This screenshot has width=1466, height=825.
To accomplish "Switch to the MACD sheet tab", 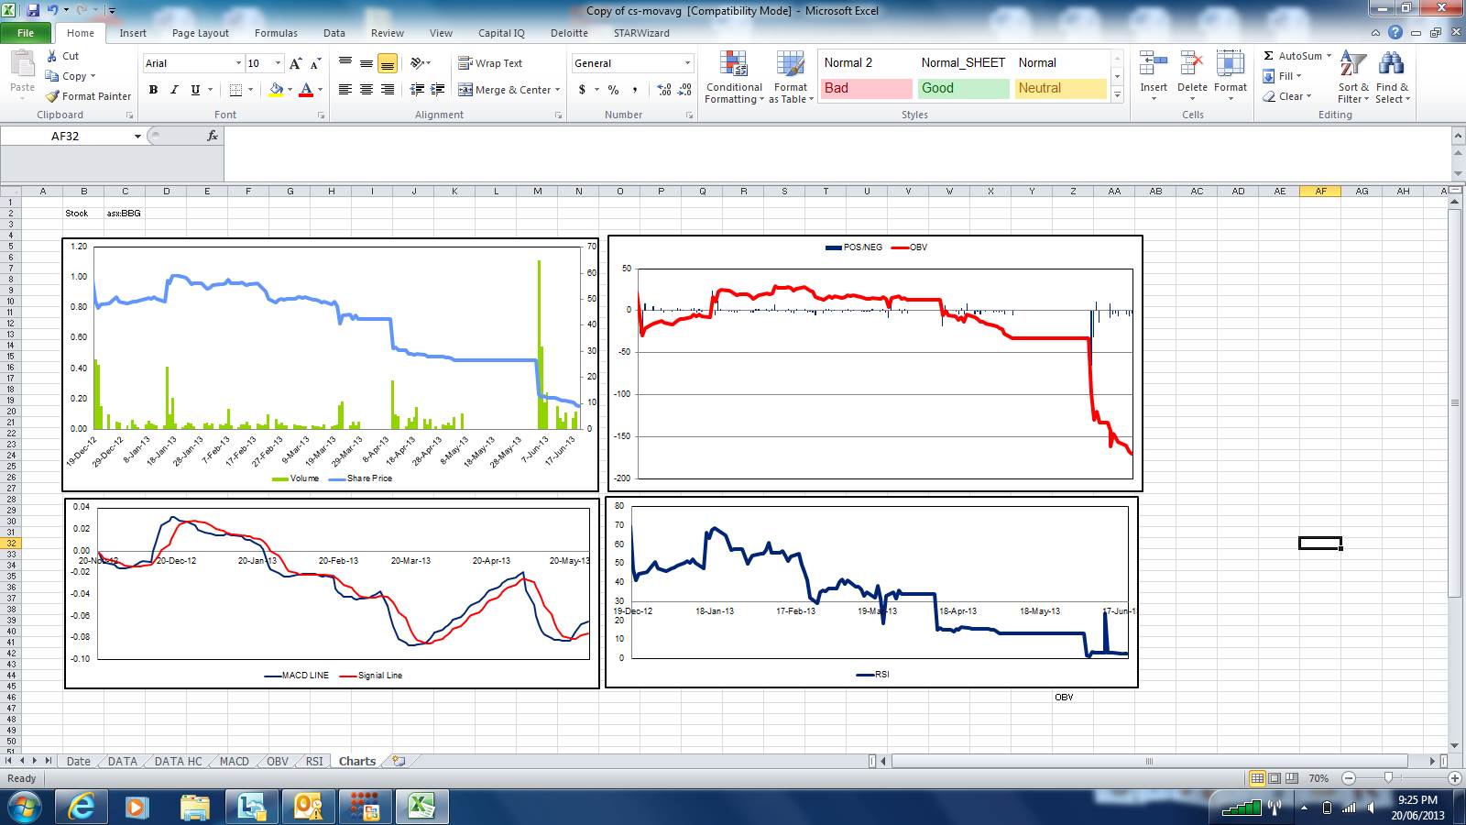I will point(234,761).
